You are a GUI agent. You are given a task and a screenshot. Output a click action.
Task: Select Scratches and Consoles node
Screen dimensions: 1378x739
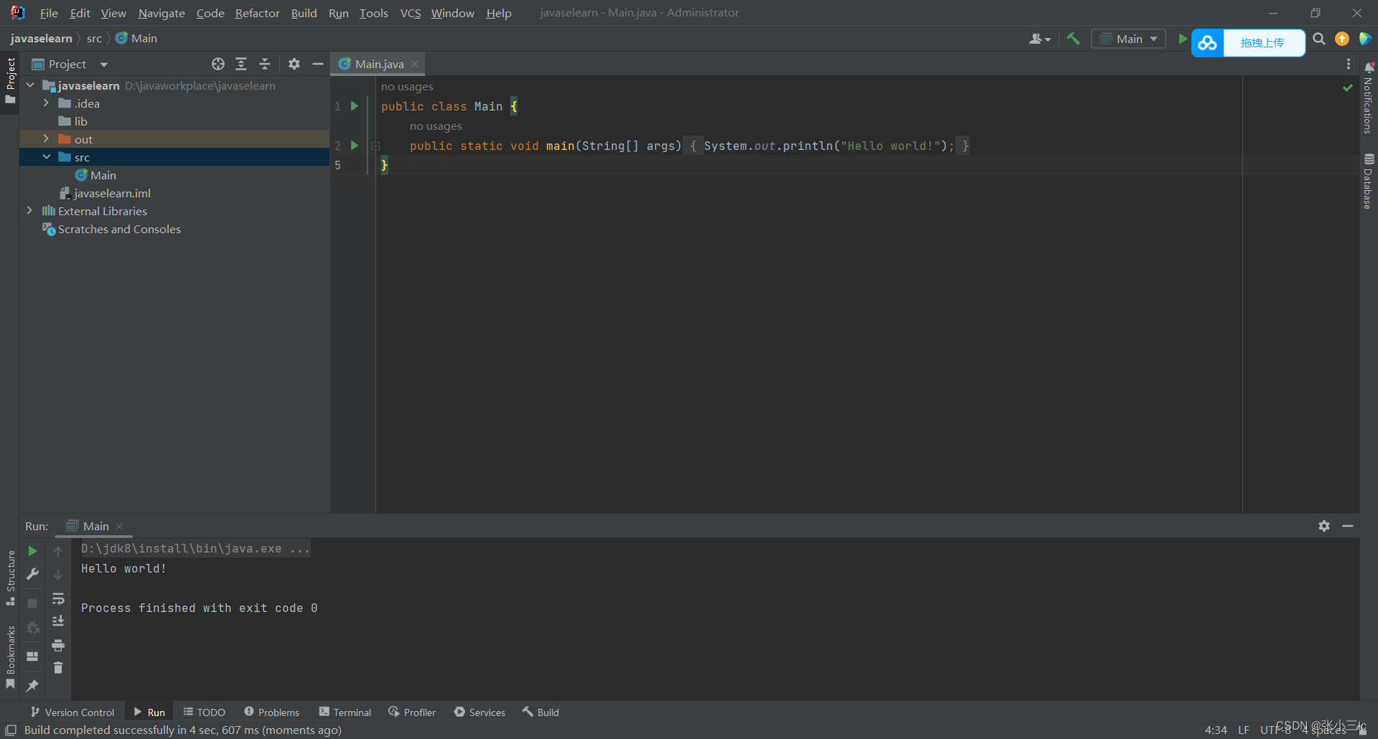pos(119,229)
